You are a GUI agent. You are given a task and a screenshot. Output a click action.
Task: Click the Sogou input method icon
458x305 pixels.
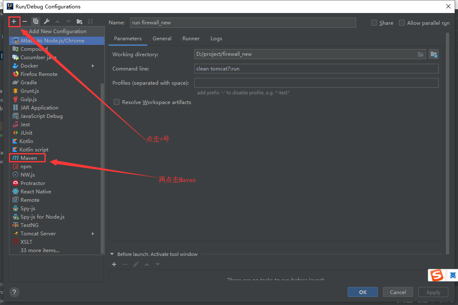[437, 275]
